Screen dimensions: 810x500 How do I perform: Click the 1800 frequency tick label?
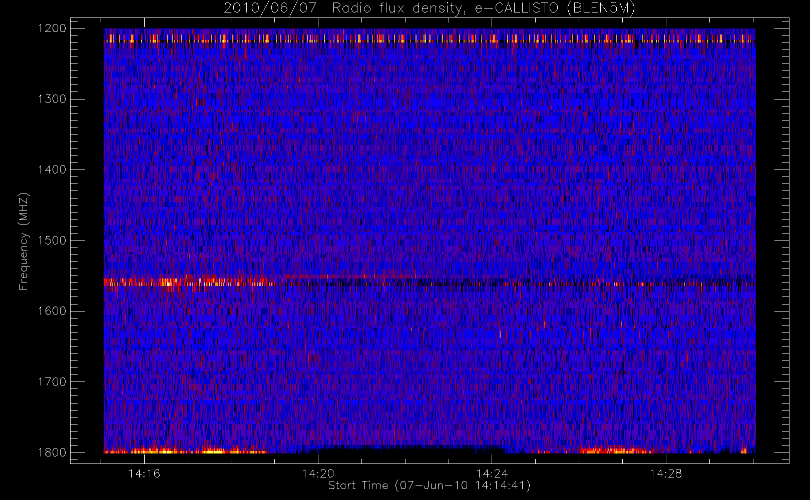point(53,452)
